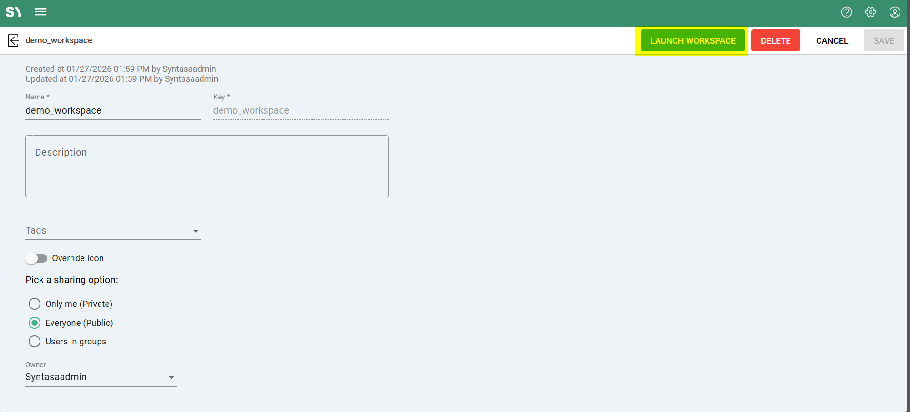Click the Syntasa logo icon
Screen dimensions: 910x412
(x=13, y=12)
